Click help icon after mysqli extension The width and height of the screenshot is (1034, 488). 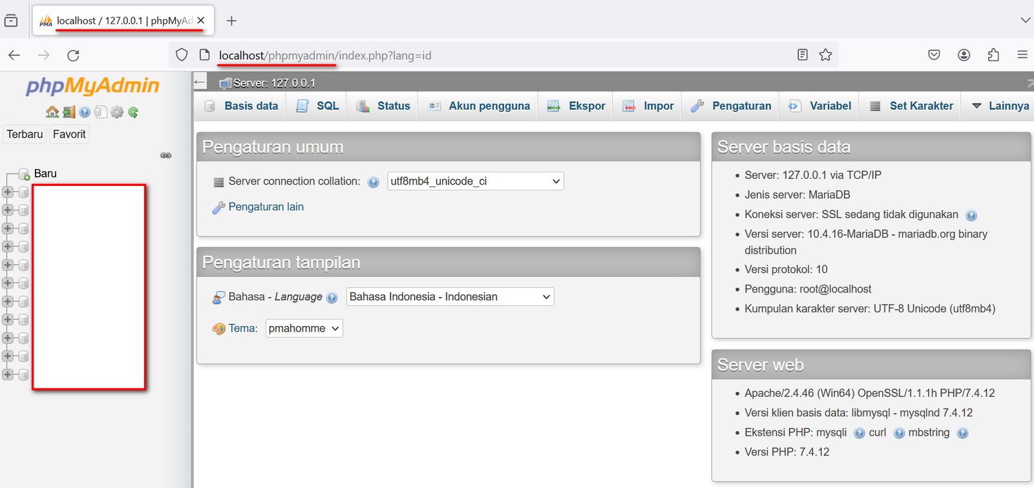(860, 433)
